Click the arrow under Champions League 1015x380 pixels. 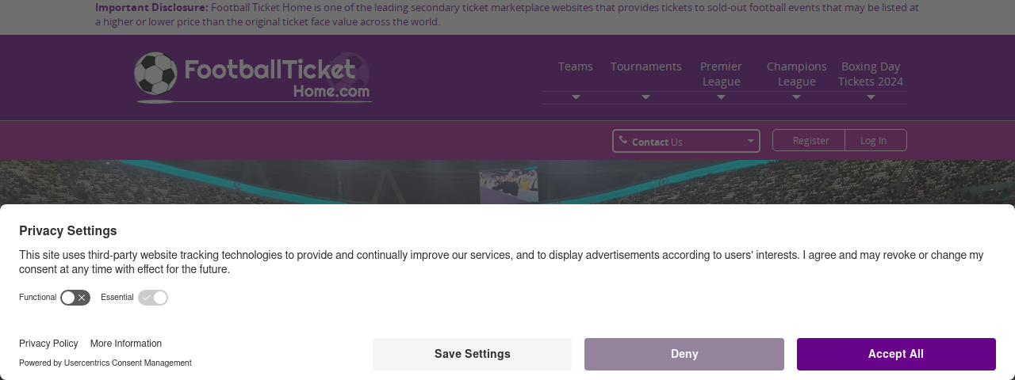(x=796, y=97)
